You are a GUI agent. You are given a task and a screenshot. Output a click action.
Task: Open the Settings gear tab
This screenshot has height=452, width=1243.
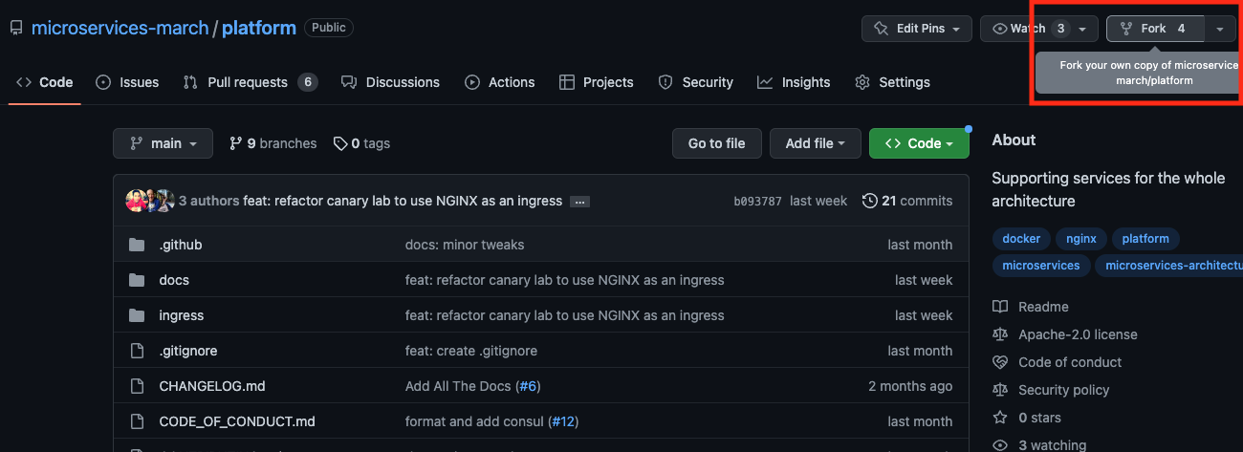tap(892, 82)
